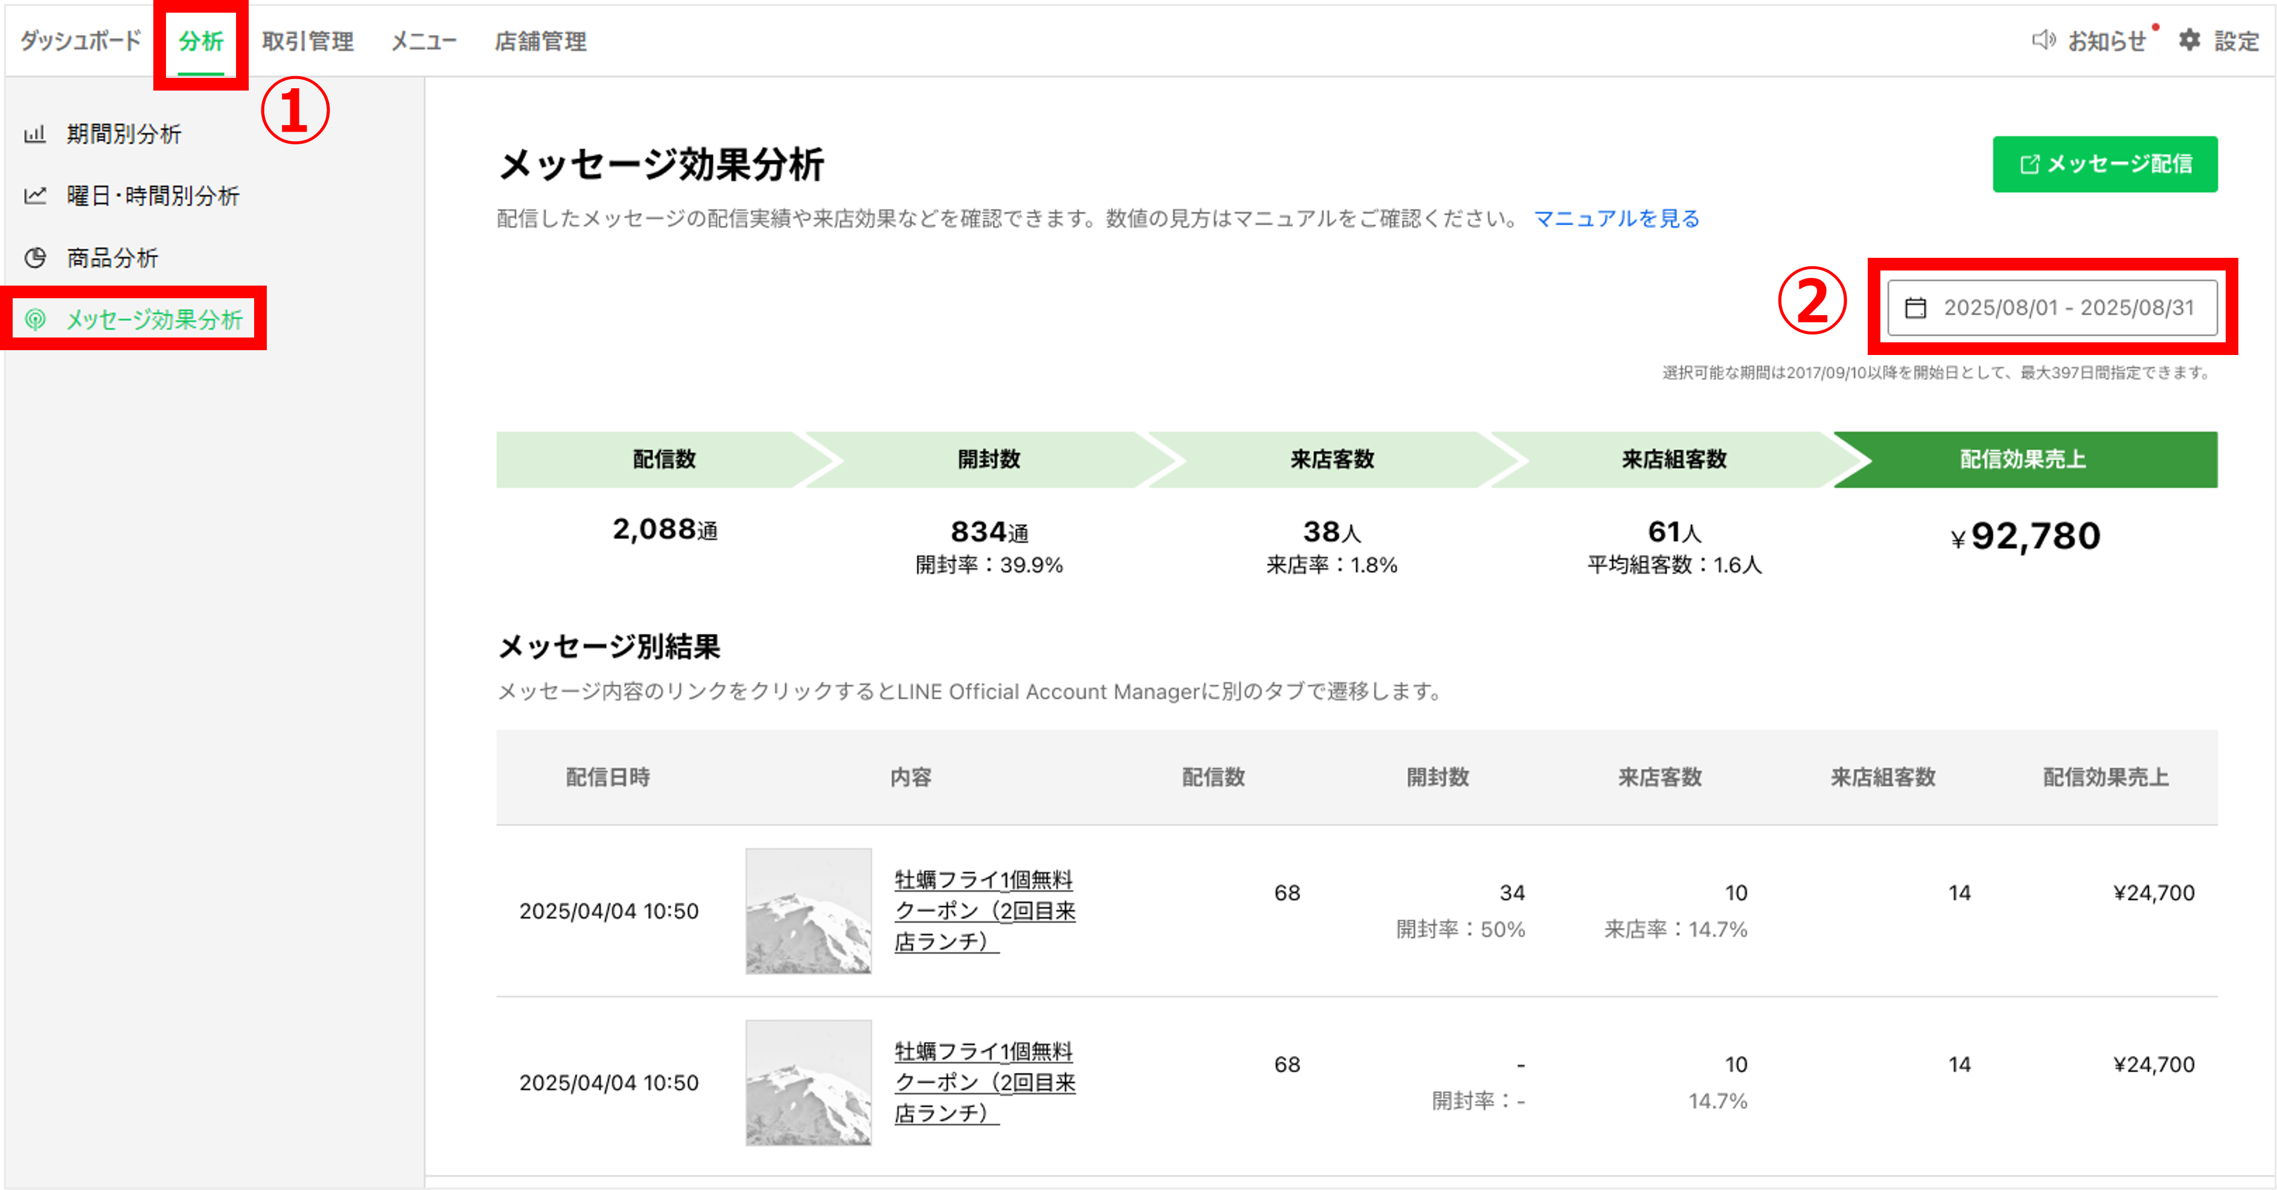Click the 開封数 funnel step
This screenshot has width=2277, height=1190.
pyautogui.click(x=989, y=459)
